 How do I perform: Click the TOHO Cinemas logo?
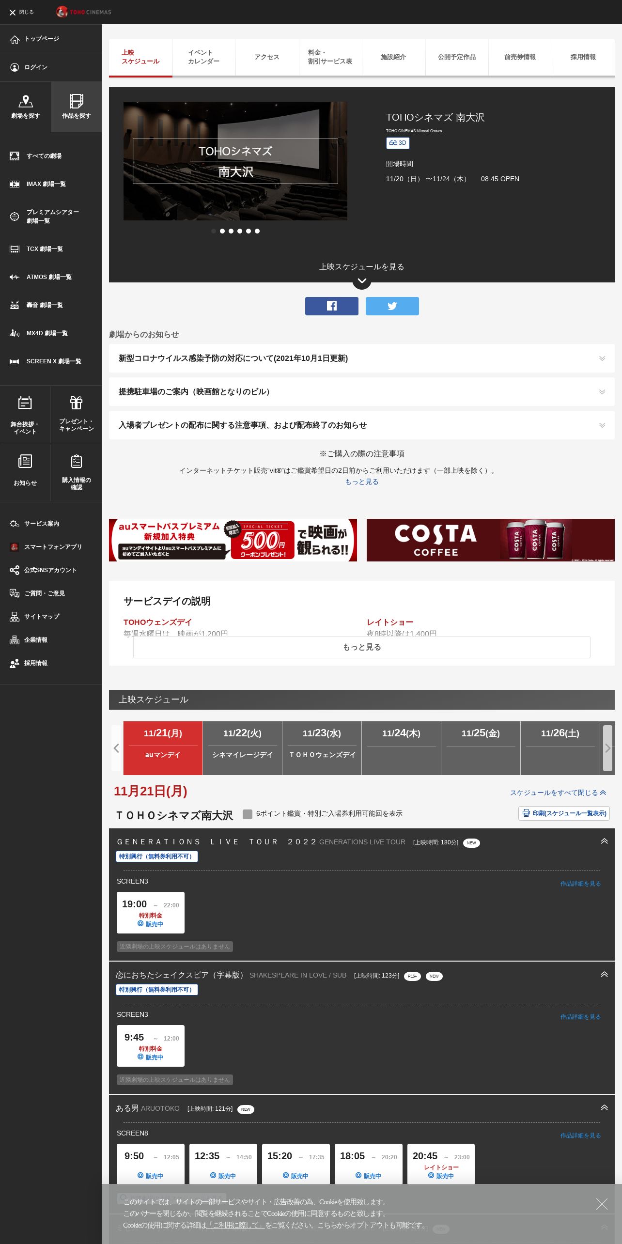[83, 12]
